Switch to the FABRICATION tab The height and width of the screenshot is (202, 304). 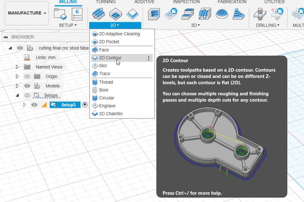[x=232, y=2]
